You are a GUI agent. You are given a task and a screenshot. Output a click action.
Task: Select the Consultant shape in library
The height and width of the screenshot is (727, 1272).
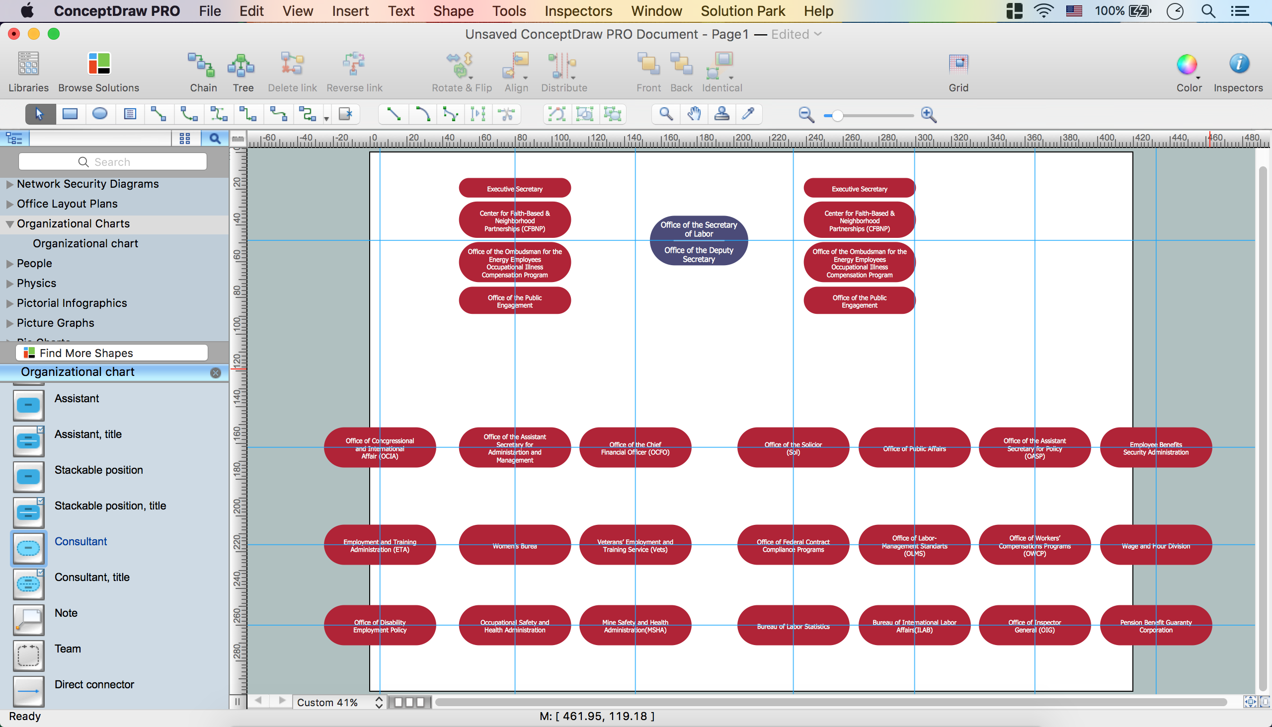point(28,548)
